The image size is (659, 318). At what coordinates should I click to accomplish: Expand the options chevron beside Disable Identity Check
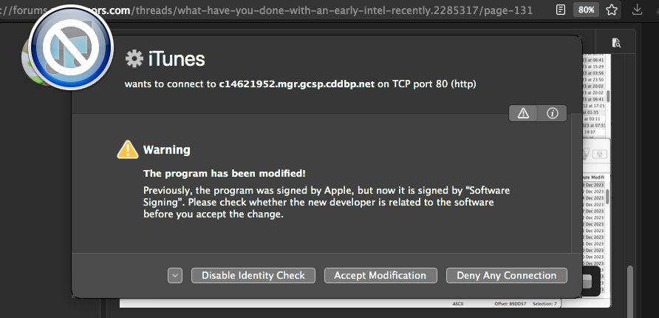[175, 275]
